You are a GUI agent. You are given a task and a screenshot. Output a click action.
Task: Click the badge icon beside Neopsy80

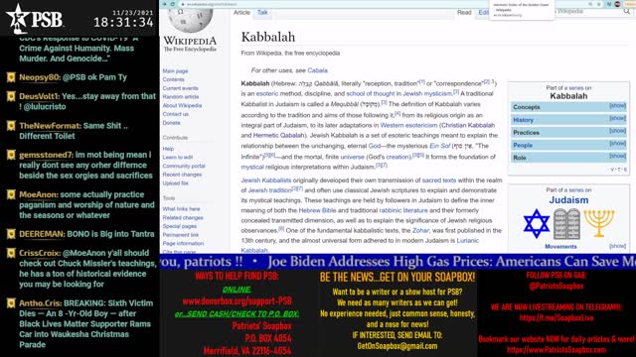[11, 77]
